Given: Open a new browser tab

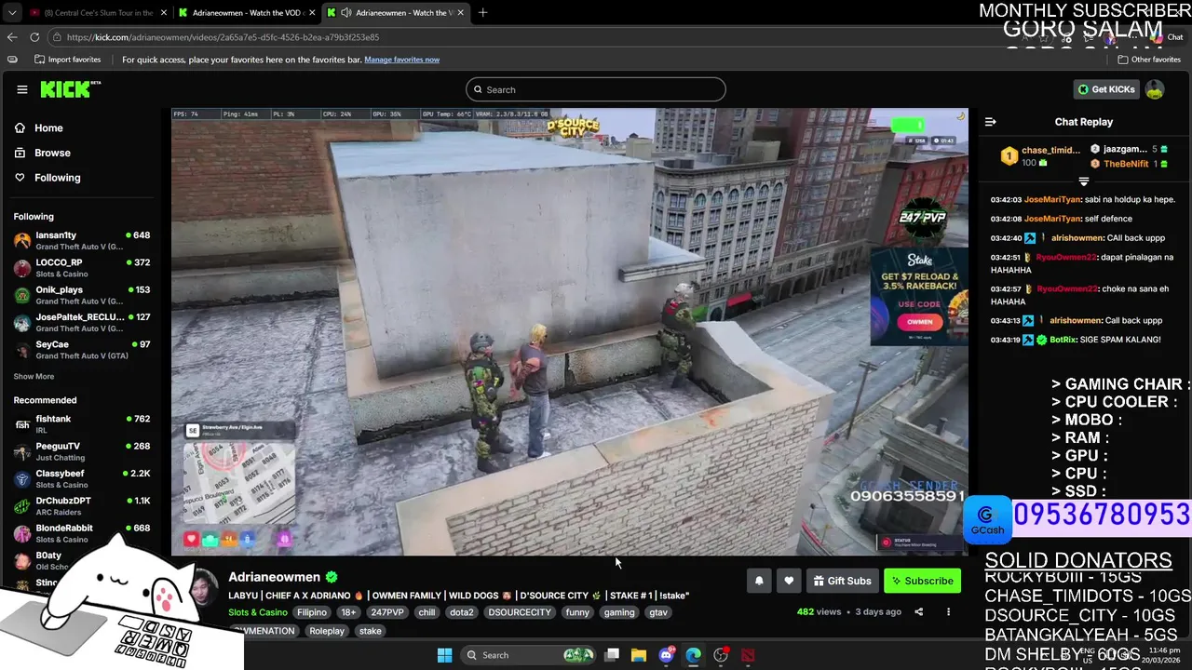Looking at the screenshot, I should click(x=482, y=13).
